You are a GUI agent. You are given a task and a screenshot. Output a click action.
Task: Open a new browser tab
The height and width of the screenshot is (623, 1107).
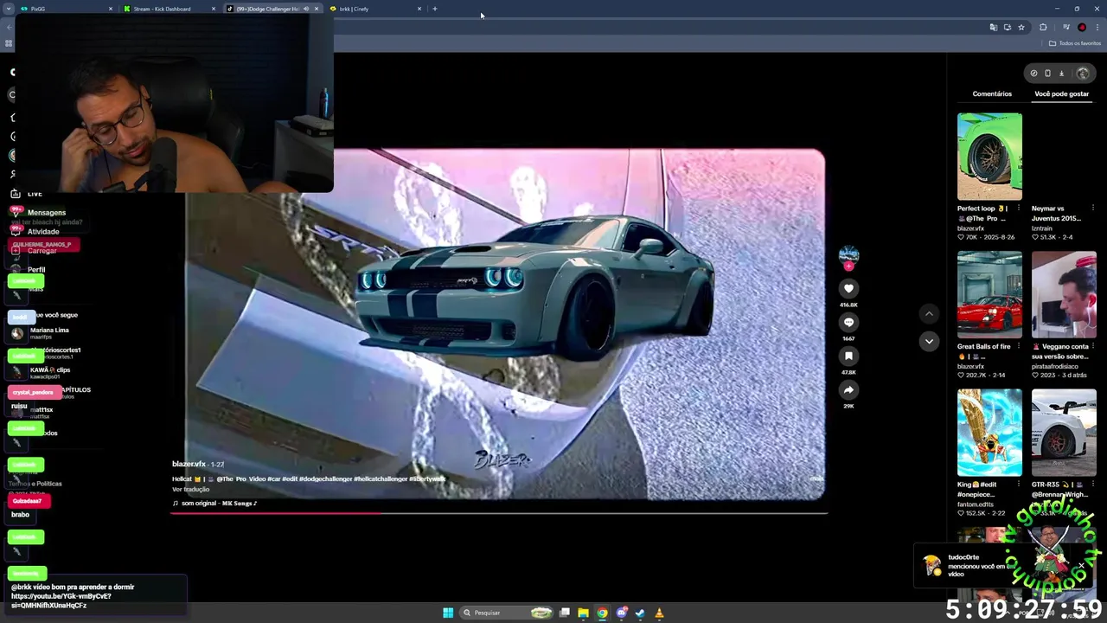click(x=435, y=9)
